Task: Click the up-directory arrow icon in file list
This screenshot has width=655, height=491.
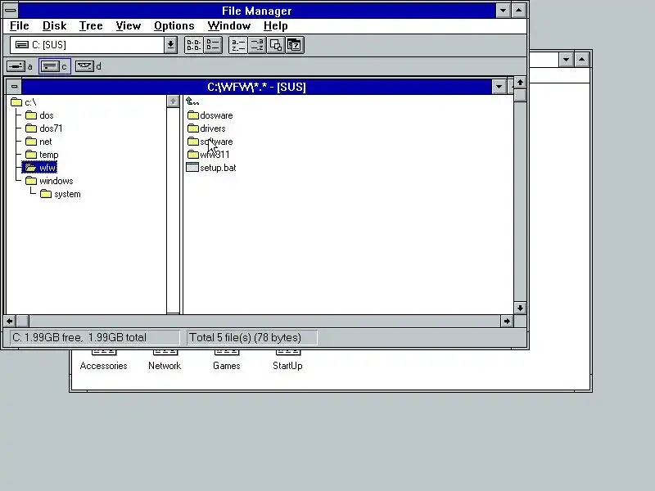Action: point(192,101)
